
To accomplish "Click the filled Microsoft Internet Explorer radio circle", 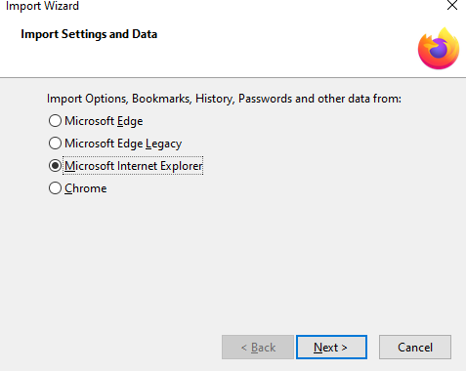I will pyautogui.click(x=55, y=166).
